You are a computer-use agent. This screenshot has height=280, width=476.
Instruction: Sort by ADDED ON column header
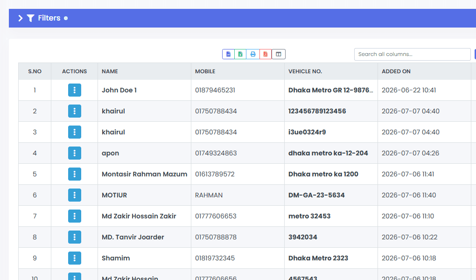pos(424,71)
